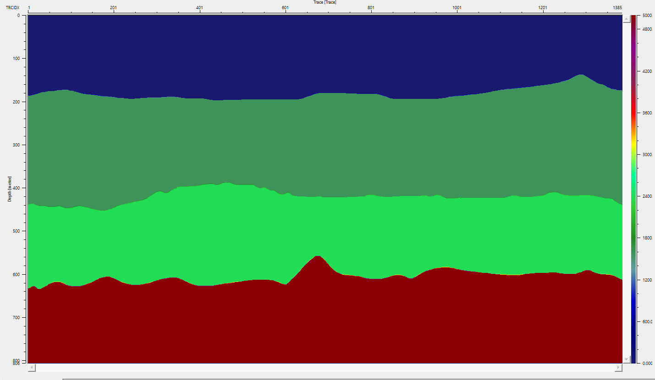Click the 1385 trace label on top axis
655x380 pixels.
617,8
